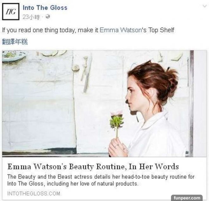Click the public globe privacy icon

(47, 17)
